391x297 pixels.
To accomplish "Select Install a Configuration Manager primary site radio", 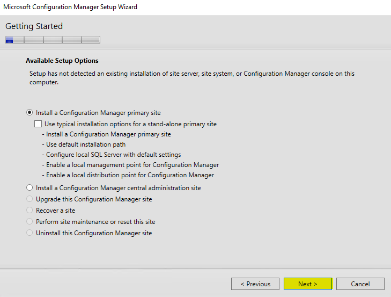I will point(29,113).
